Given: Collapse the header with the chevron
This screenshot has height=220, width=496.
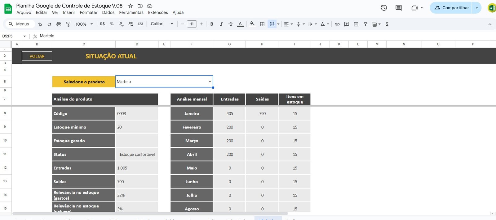Looking at the screenshot, I should tap(490, 24).
